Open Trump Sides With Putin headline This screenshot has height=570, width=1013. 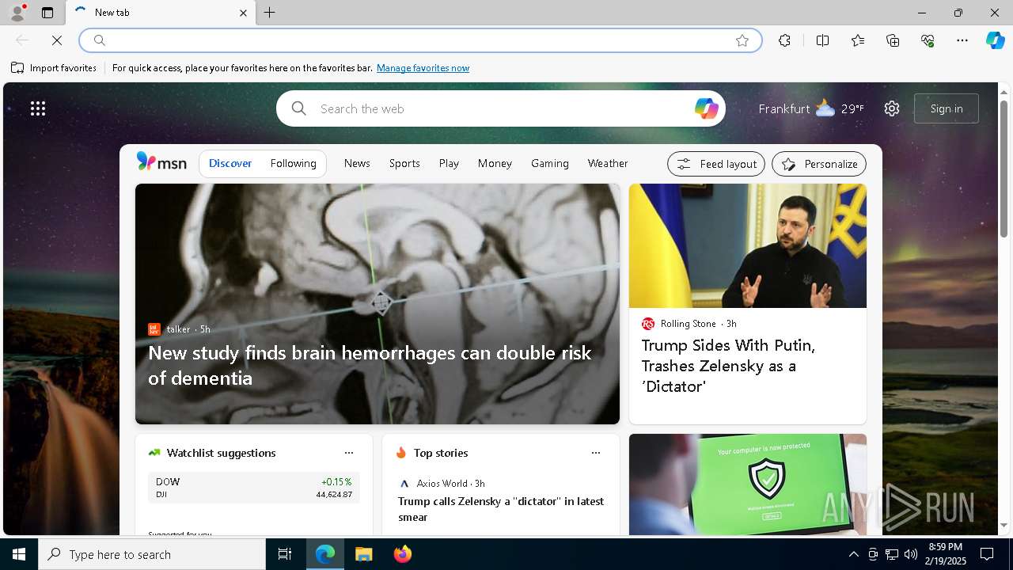727,366
